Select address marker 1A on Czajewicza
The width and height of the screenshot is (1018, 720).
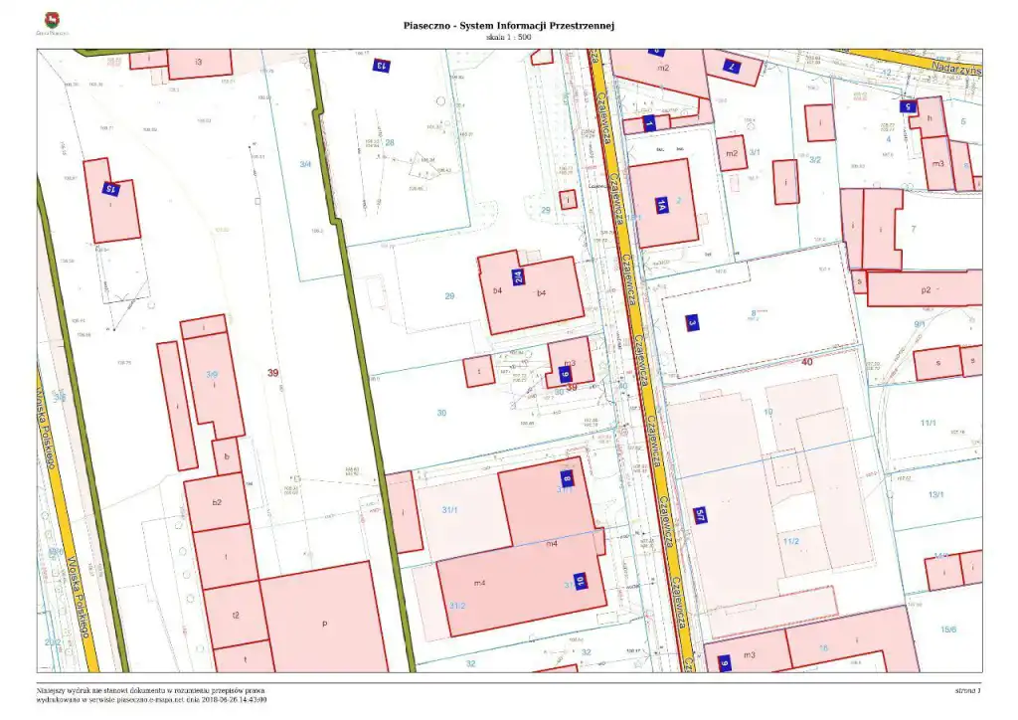(660, 205)
